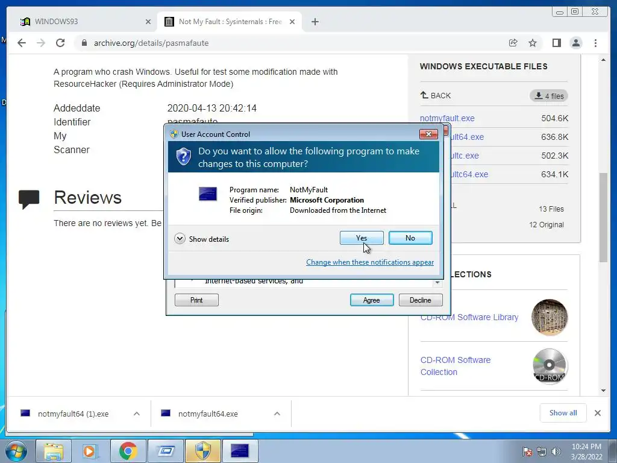
Task: Click the Print button in license dialog
Action: [x=196, y=300]
